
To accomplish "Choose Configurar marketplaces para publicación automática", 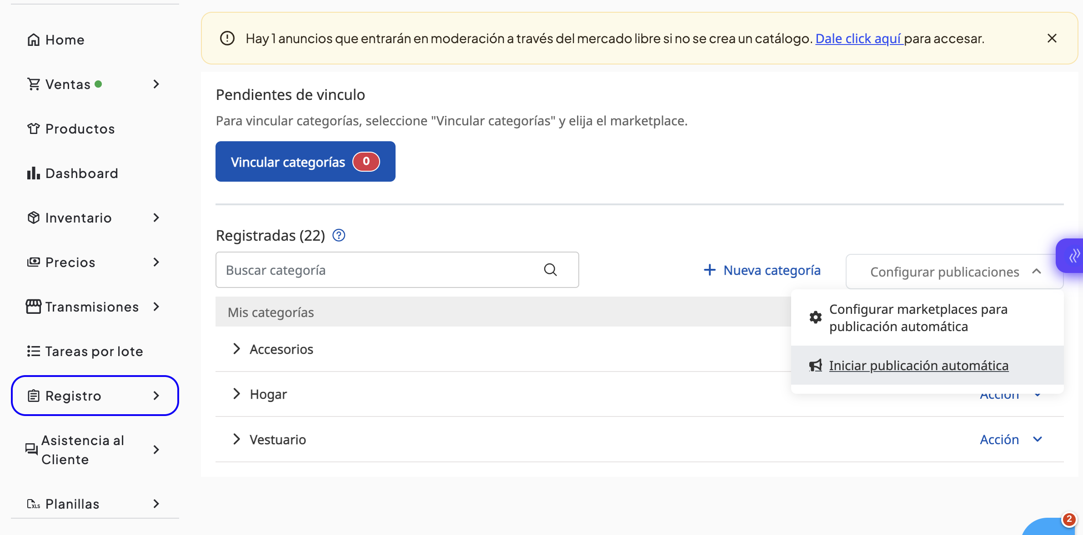I will click(x=918, y=318).
